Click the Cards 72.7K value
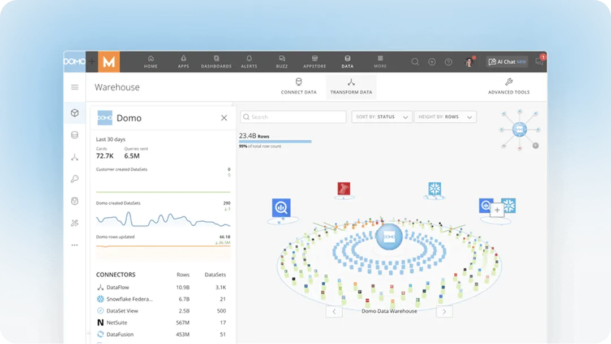This screenshot has height=344, width=611. pyautogui.click(x=105, y=156)
